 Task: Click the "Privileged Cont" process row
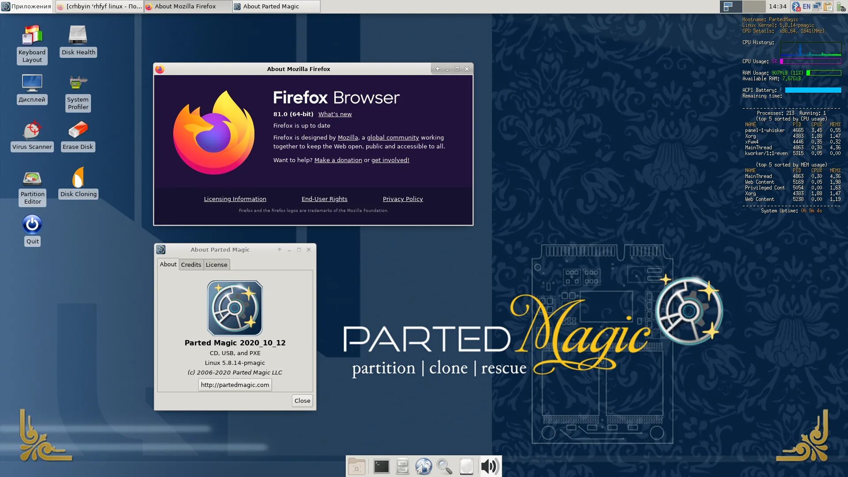click(x=793, y=188)
